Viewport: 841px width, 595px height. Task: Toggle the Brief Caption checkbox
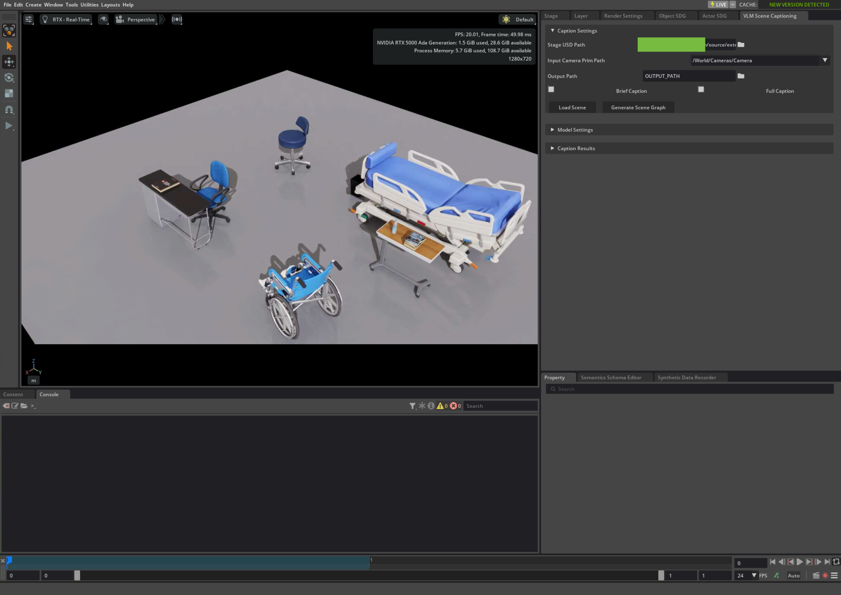(551, 89)
